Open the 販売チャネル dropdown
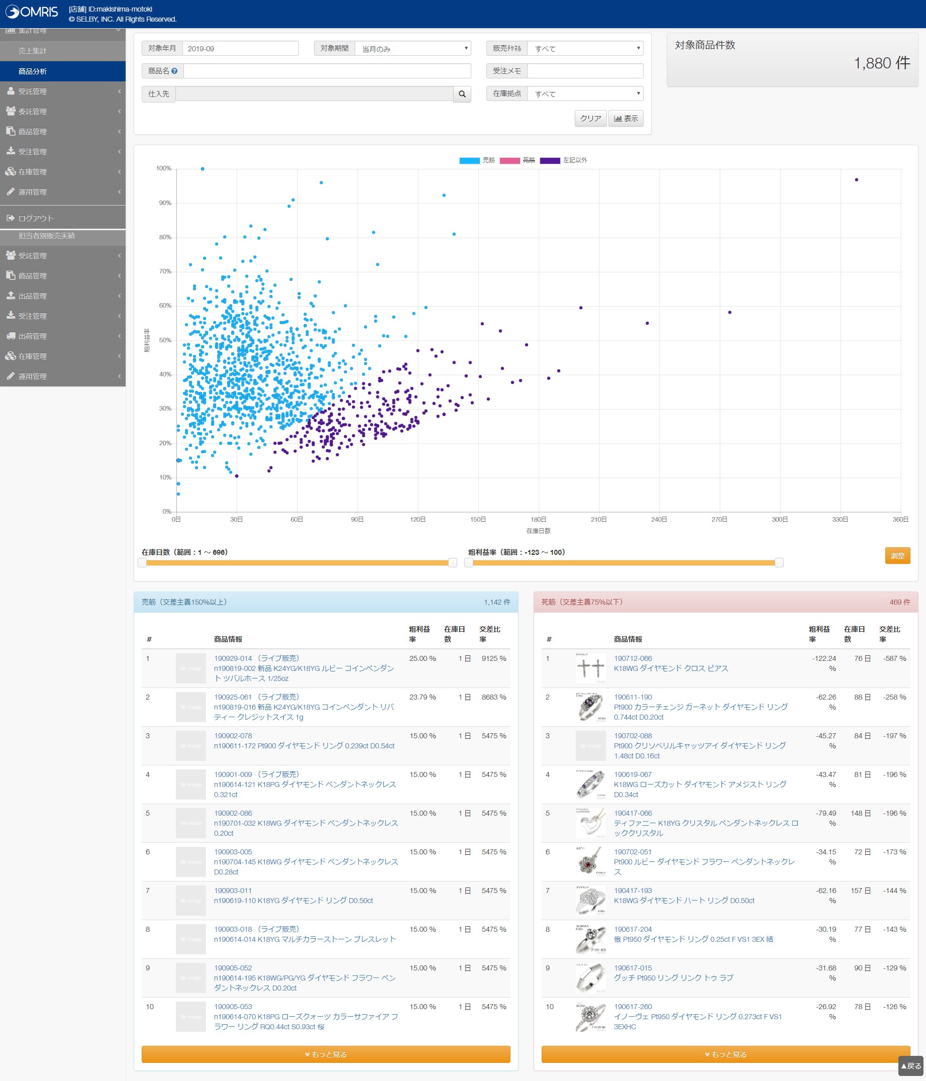The image size is (926, 1081). (585, 49)
